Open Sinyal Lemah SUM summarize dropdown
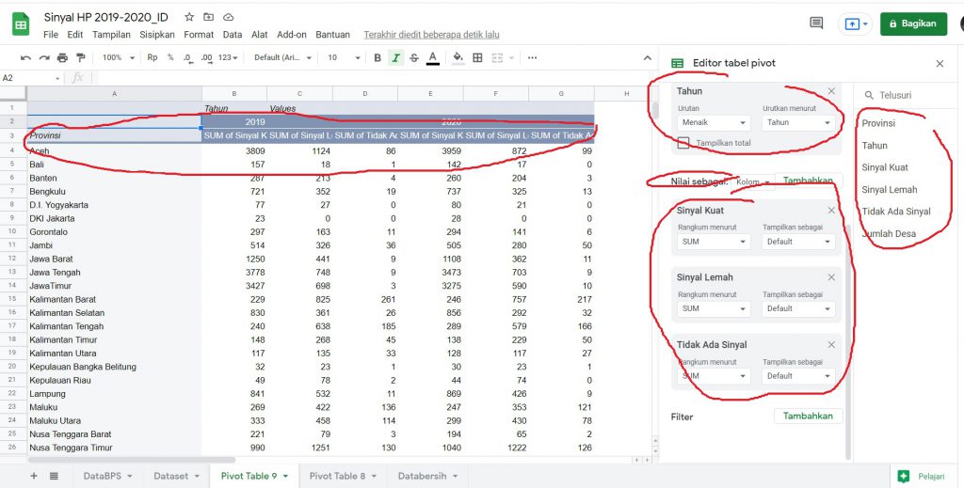The height and width of the screenshot is (488, 964). 714,308
